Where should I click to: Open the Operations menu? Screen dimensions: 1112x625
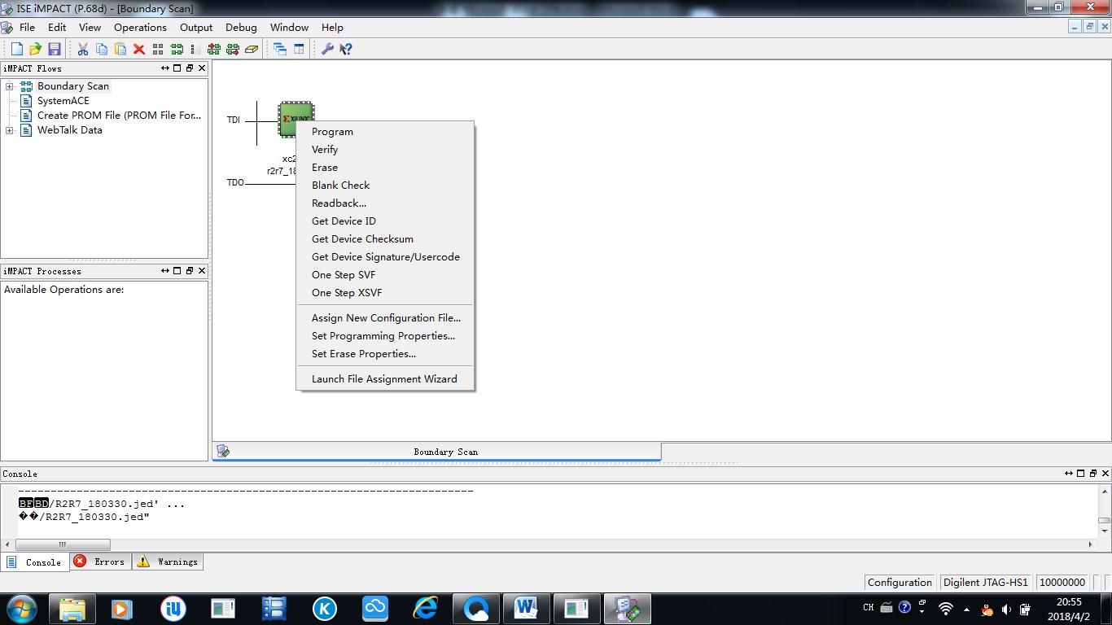pos(140,27)
